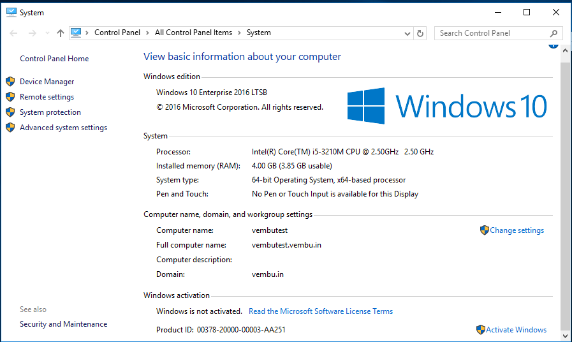Close the System window
572x342 pixels.
[x=555, y=12]
